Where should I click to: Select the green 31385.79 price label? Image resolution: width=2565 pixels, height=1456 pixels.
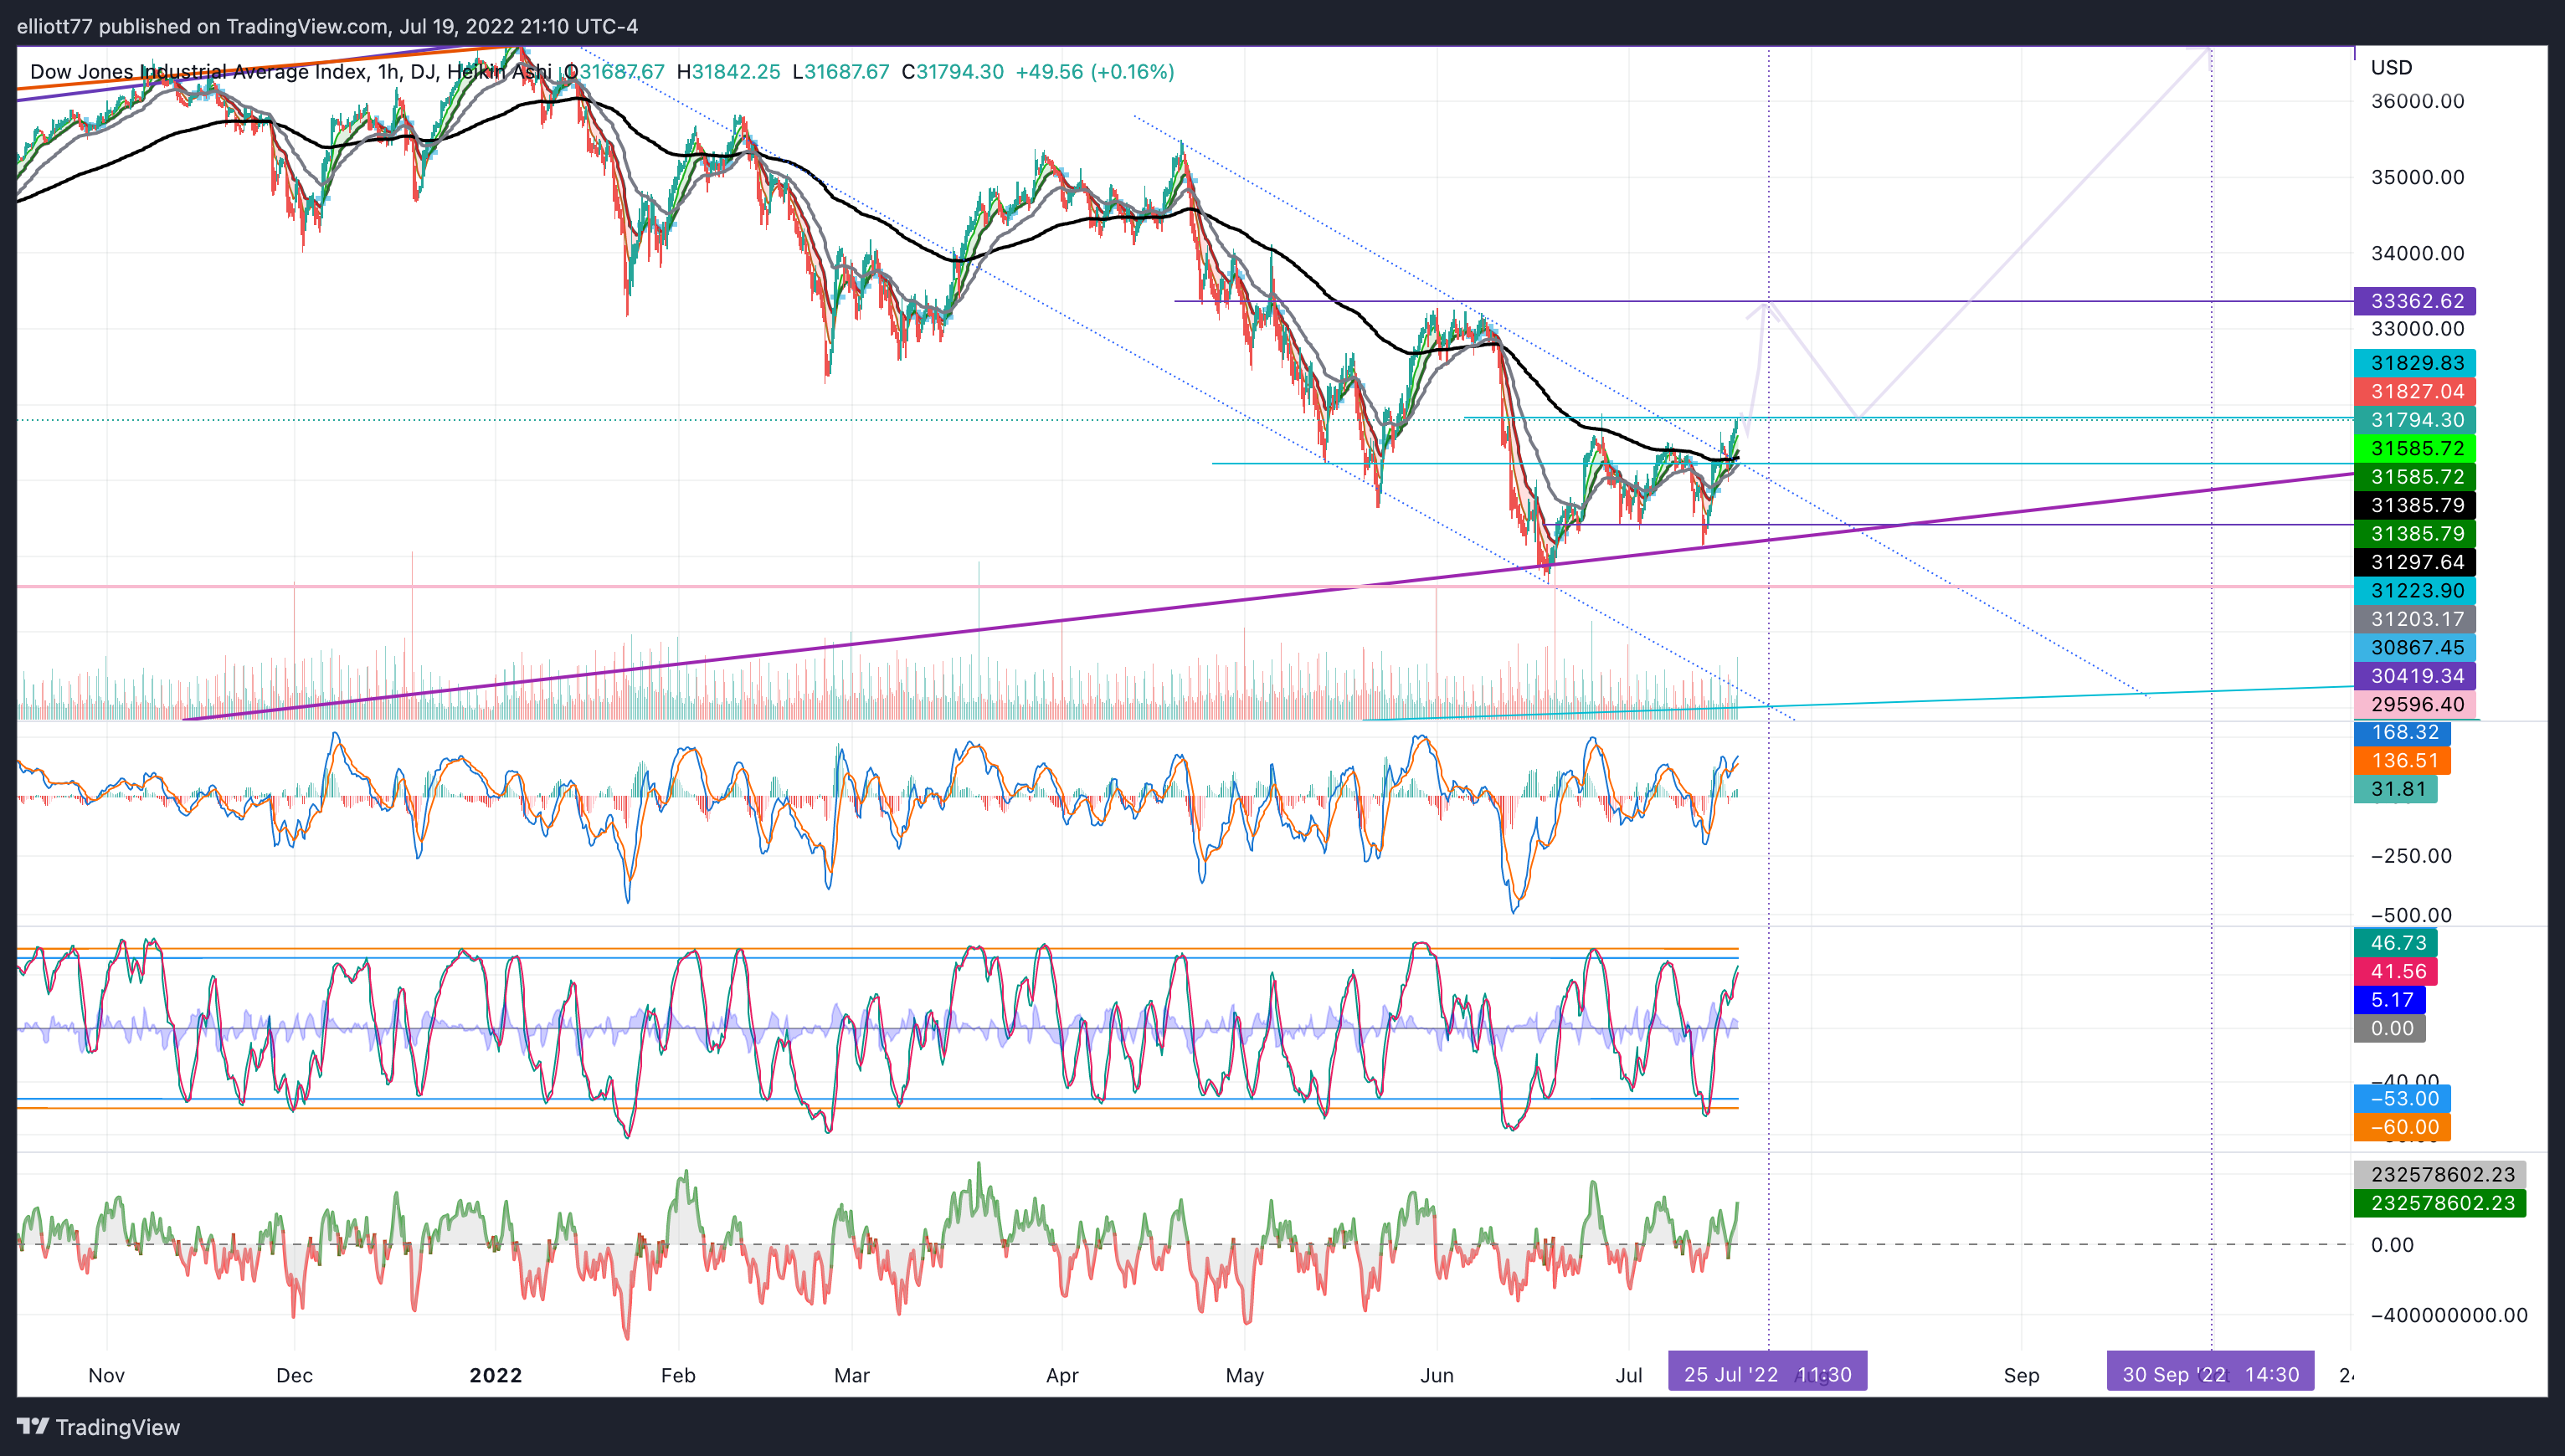(2415, 534)
